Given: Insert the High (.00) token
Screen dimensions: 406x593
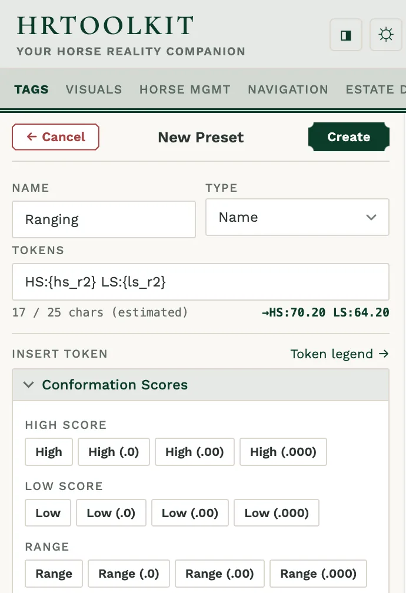Looking at the screenshot, I should [x=195, y=452].
